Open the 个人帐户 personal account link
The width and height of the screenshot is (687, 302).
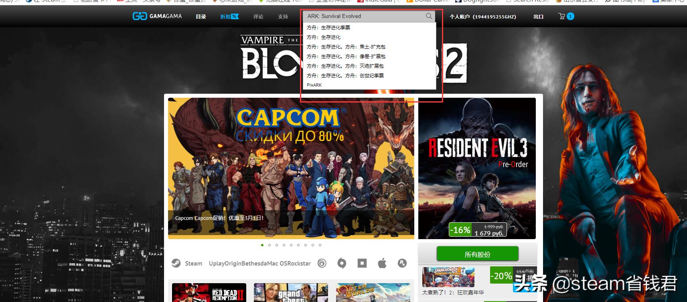tap(483, 17)
